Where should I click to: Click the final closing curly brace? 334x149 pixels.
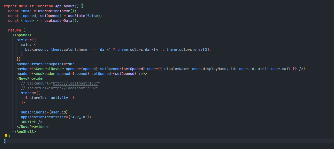pyautogui.click(x=5, y=141)
